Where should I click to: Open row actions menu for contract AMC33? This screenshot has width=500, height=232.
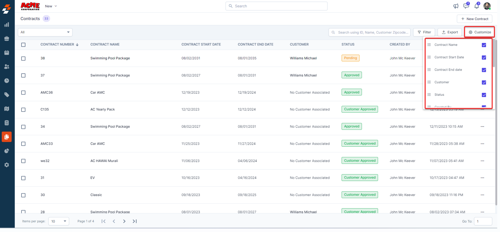(482, 144)
